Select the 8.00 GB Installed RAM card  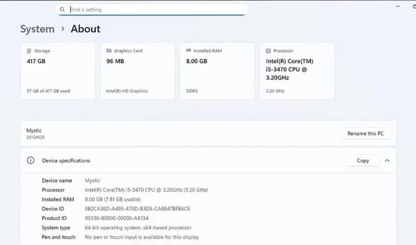(x=217, y=70)
